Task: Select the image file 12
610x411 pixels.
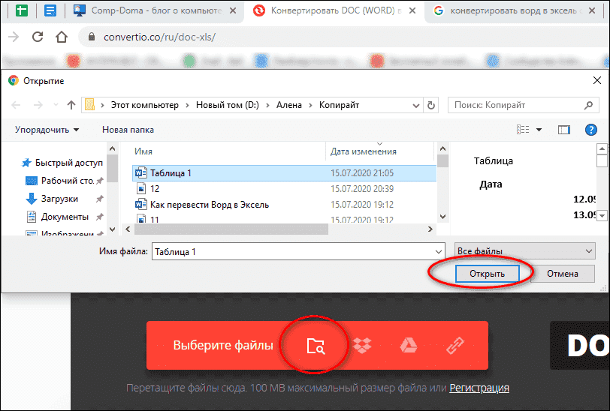Action: 285,189
